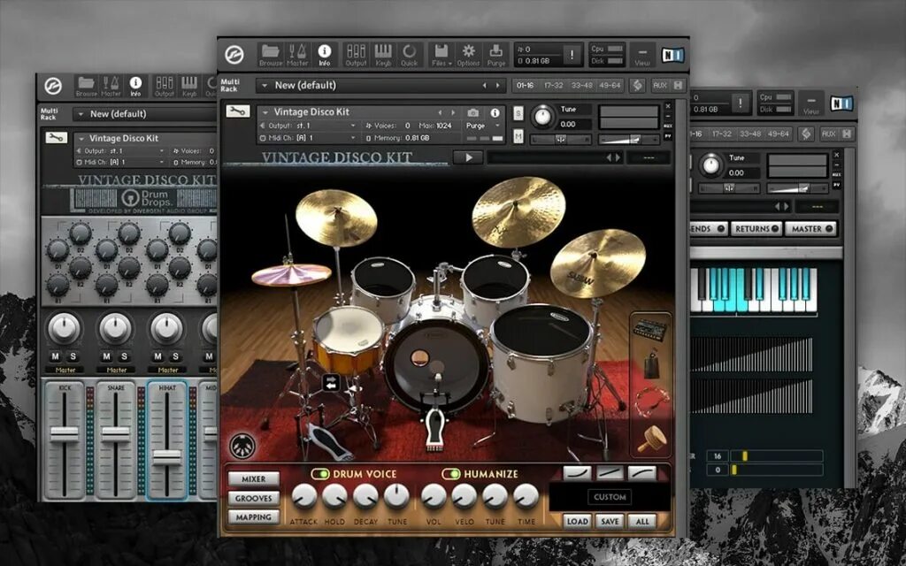Click the CUSTOM curve name field
Image resolution: width=906 pixels, height=566 pixels.
coord(610,495)
